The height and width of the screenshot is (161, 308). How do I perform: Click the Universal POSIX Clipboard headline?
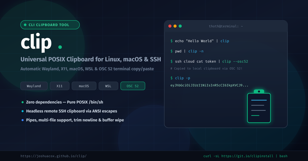(91, 59)
